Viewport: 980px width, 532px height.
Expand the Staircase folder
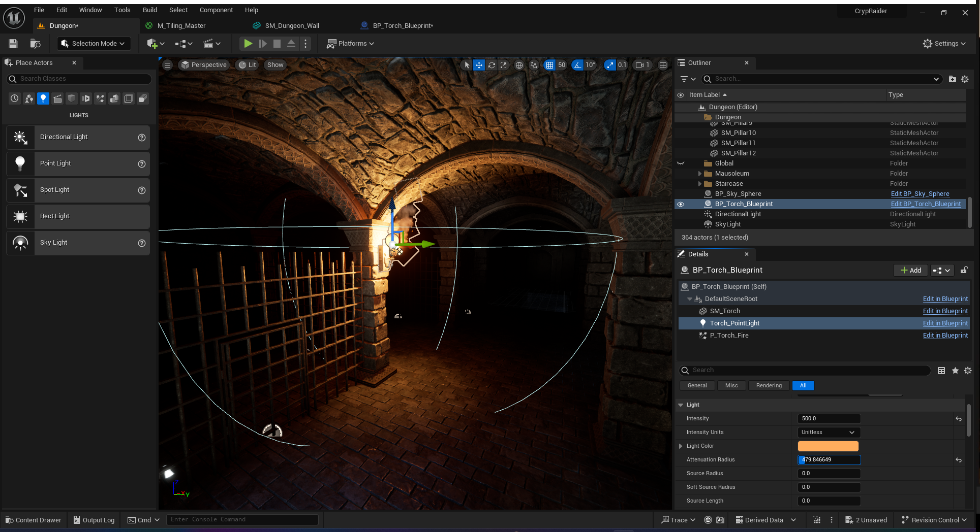(x=700, y=184)
